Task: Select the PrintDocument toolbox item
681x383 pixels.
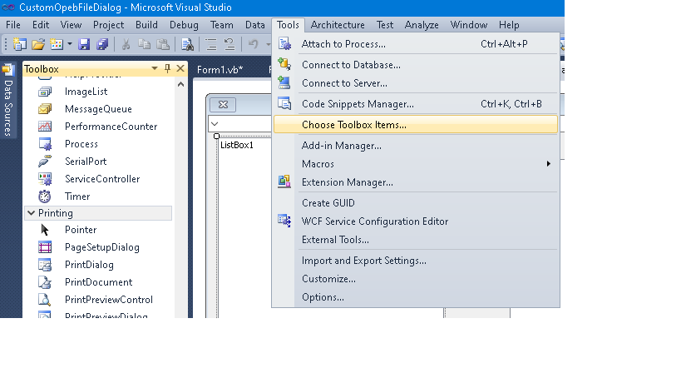Action: [98, 281]
